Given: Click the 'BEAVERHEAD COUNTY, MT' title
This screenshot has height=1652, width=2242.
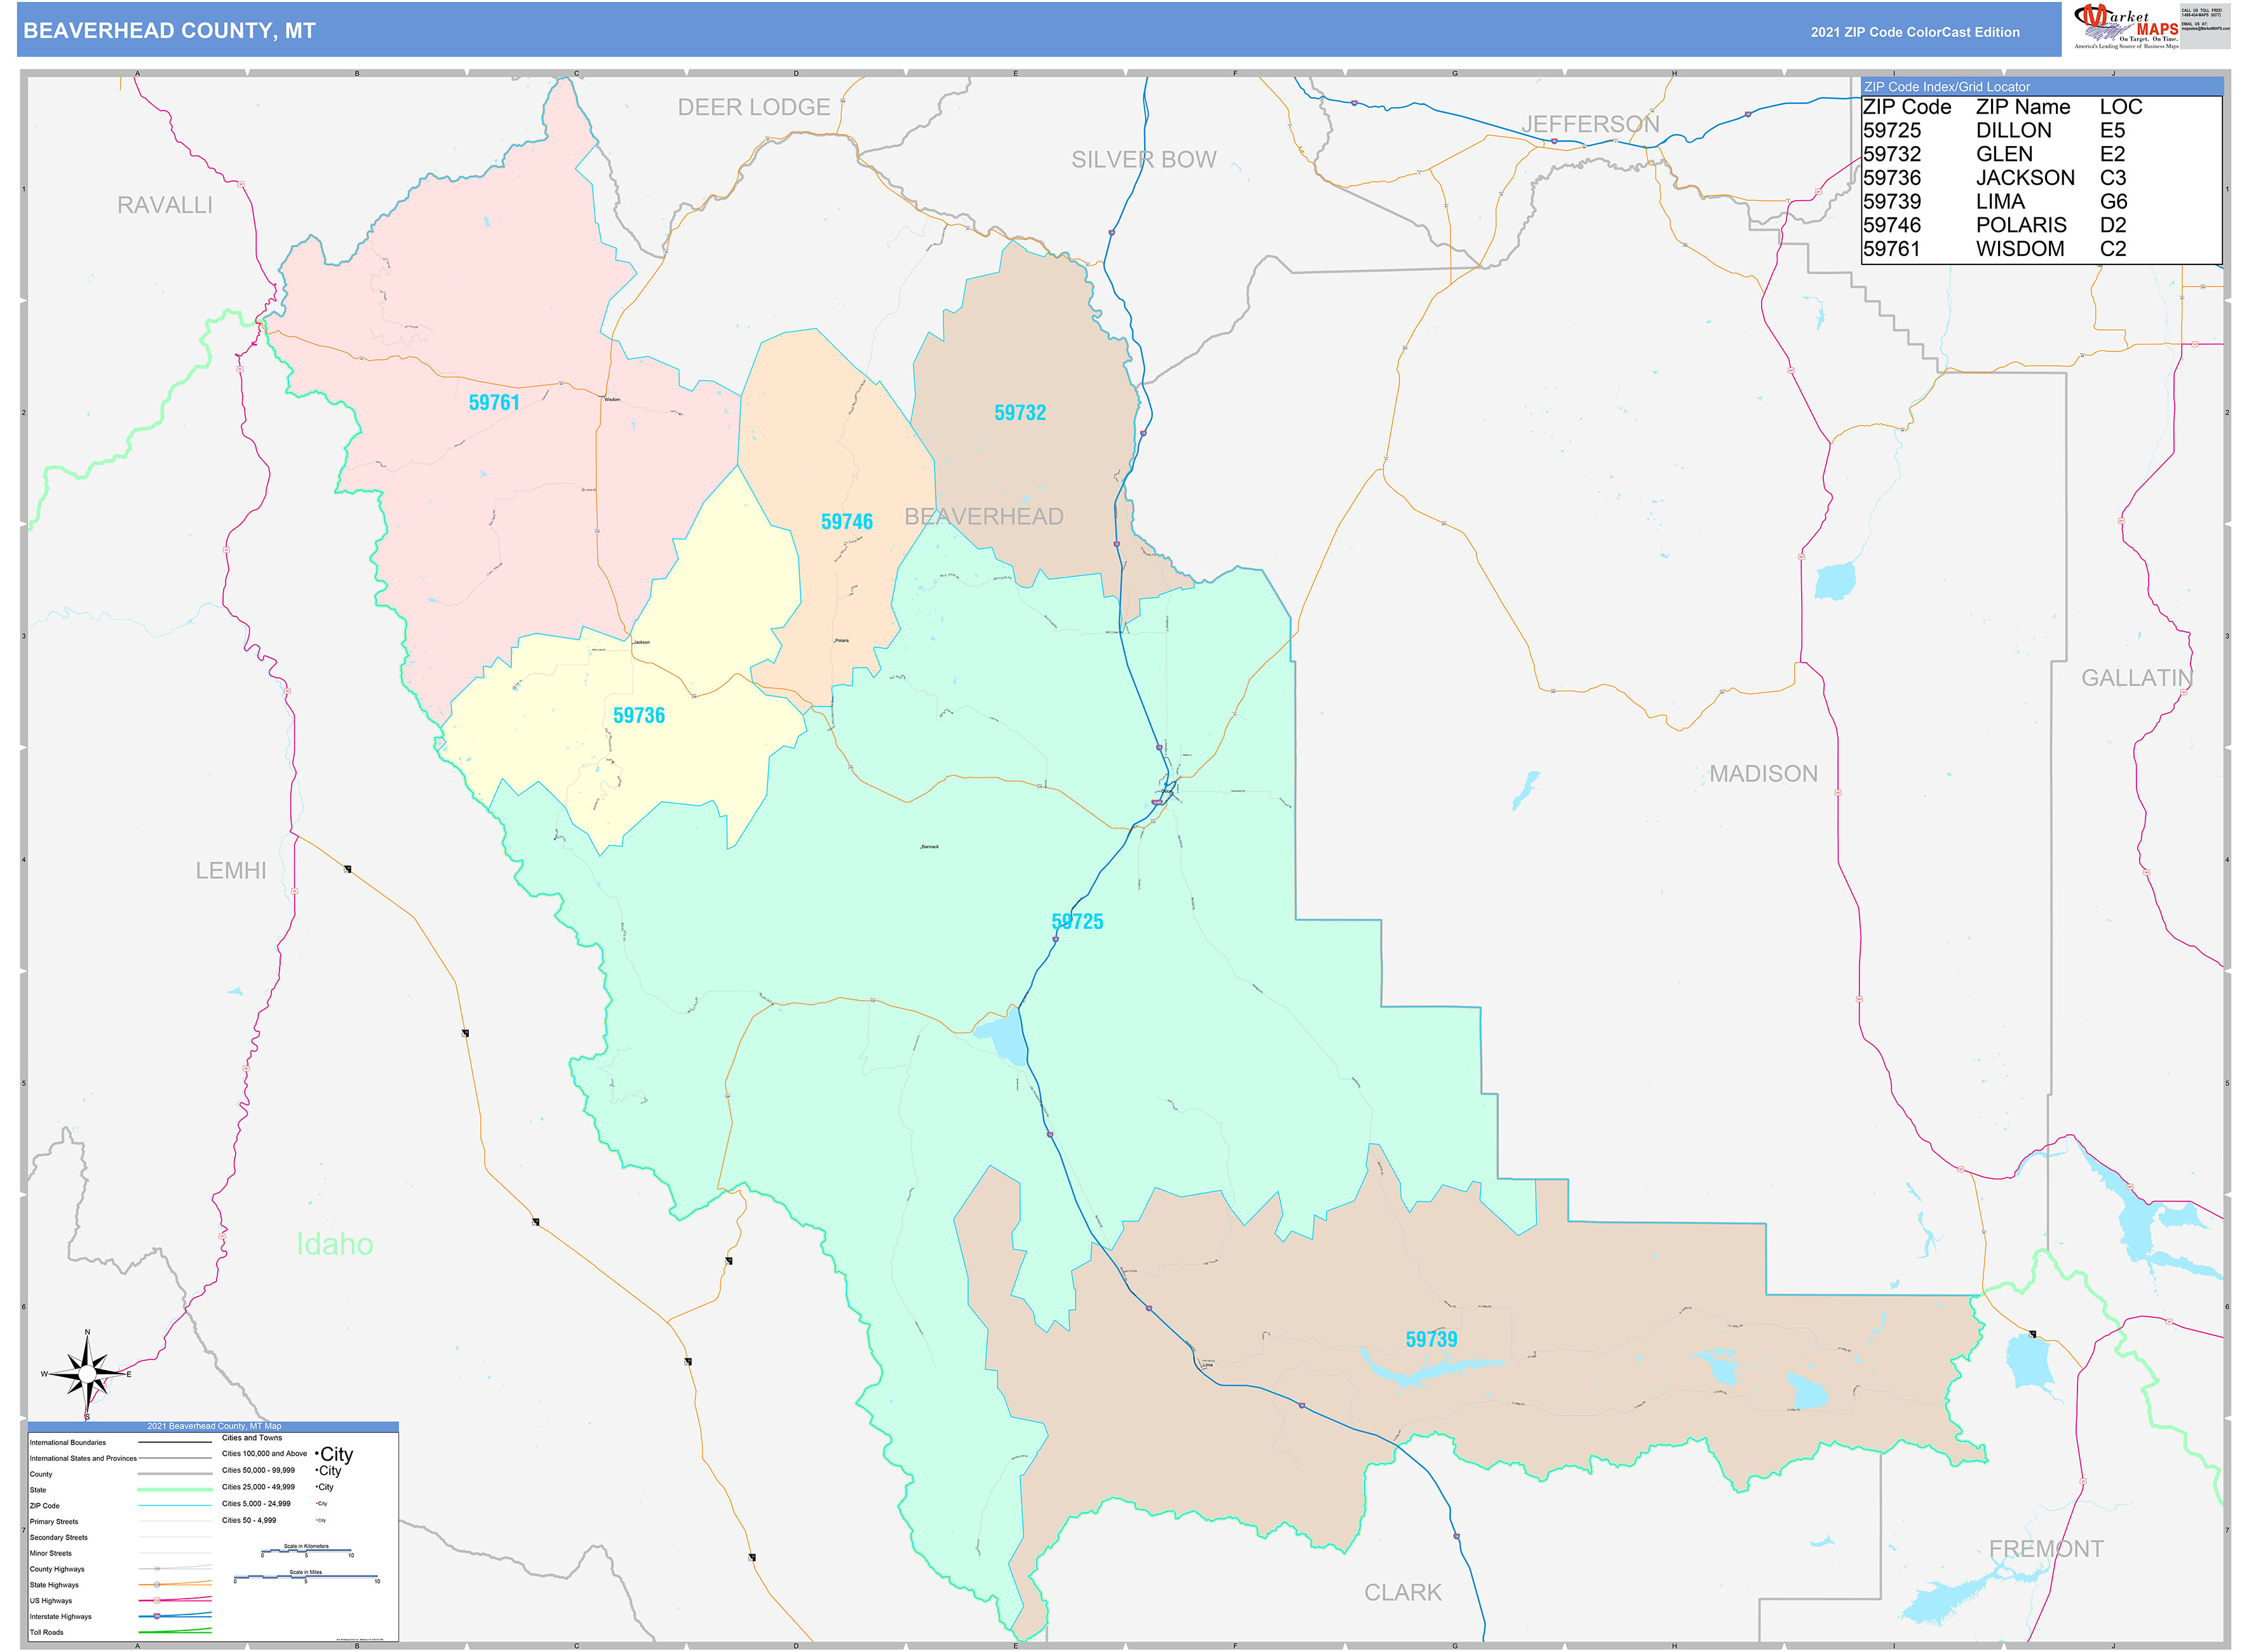Looking at the screenshot, I should (169, 31).
